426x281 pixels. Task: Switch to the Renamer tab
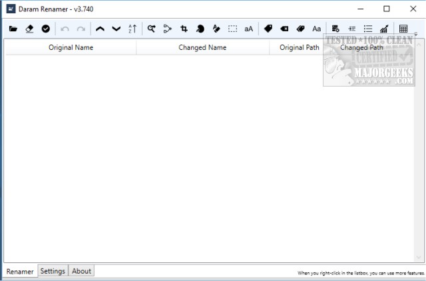tap(20, 272)
